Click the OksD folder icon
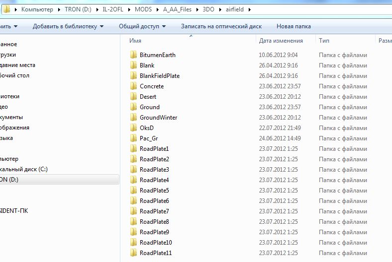Image resolution: width=392 pixels, height=262 pixels. click(133, 128)
